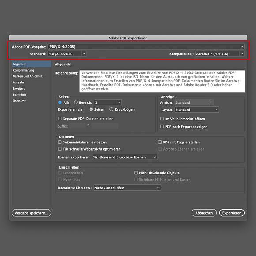256x256 pixels.
Task: Click the Abbrechen button
Action: pyautogui.click(x=204, y=213)
